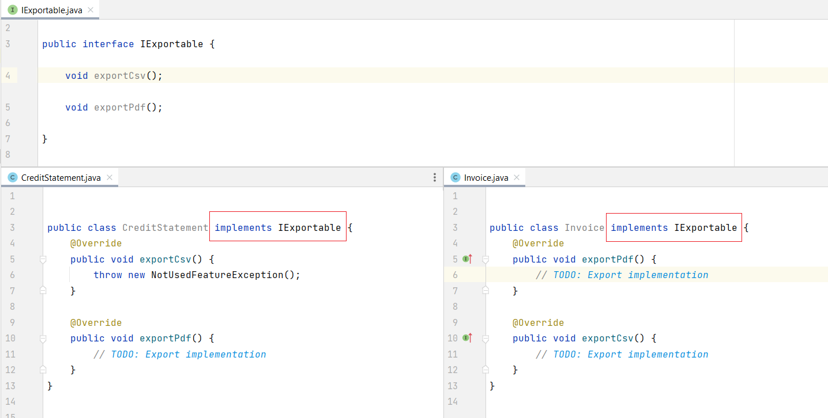Viewport: 828px width, 418px height.
Task: Click @Override on Invoice line 4
Action: pos(539,244)
